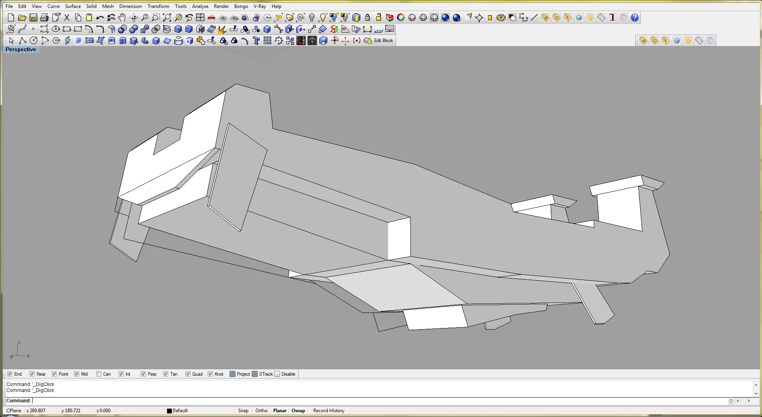
Task: Open the Surface menu
Action: [x=73, y=6]
